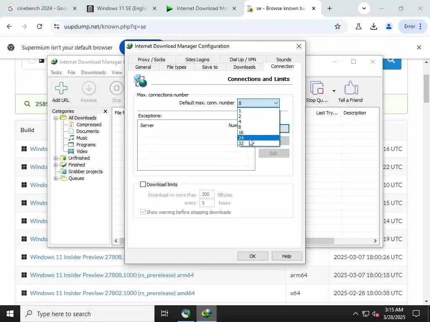Viewport: 430px width, 322px height.
Task: Open Task View on the taskbar
Action: (x=164, y=314)
